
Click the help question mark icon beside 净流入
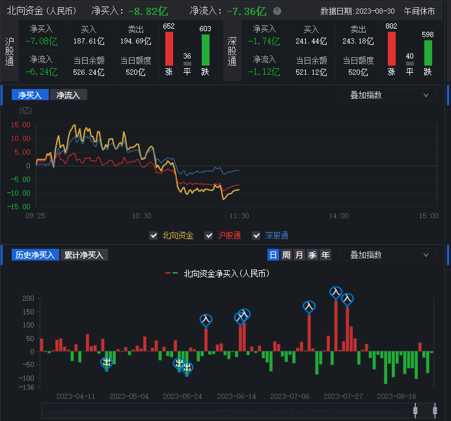pos(277,12)
